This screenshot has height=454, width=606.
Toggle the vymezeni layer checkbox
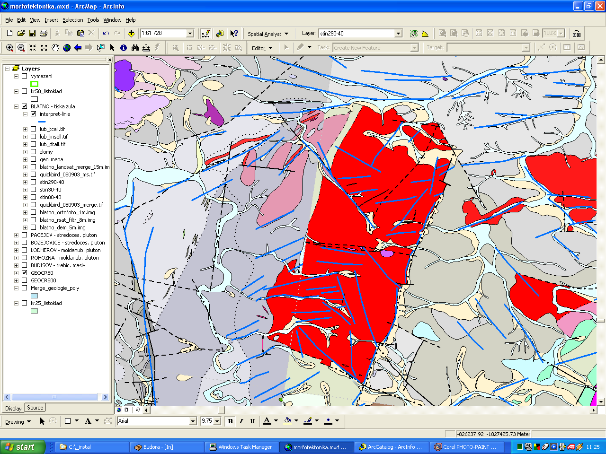click(24, 76)
